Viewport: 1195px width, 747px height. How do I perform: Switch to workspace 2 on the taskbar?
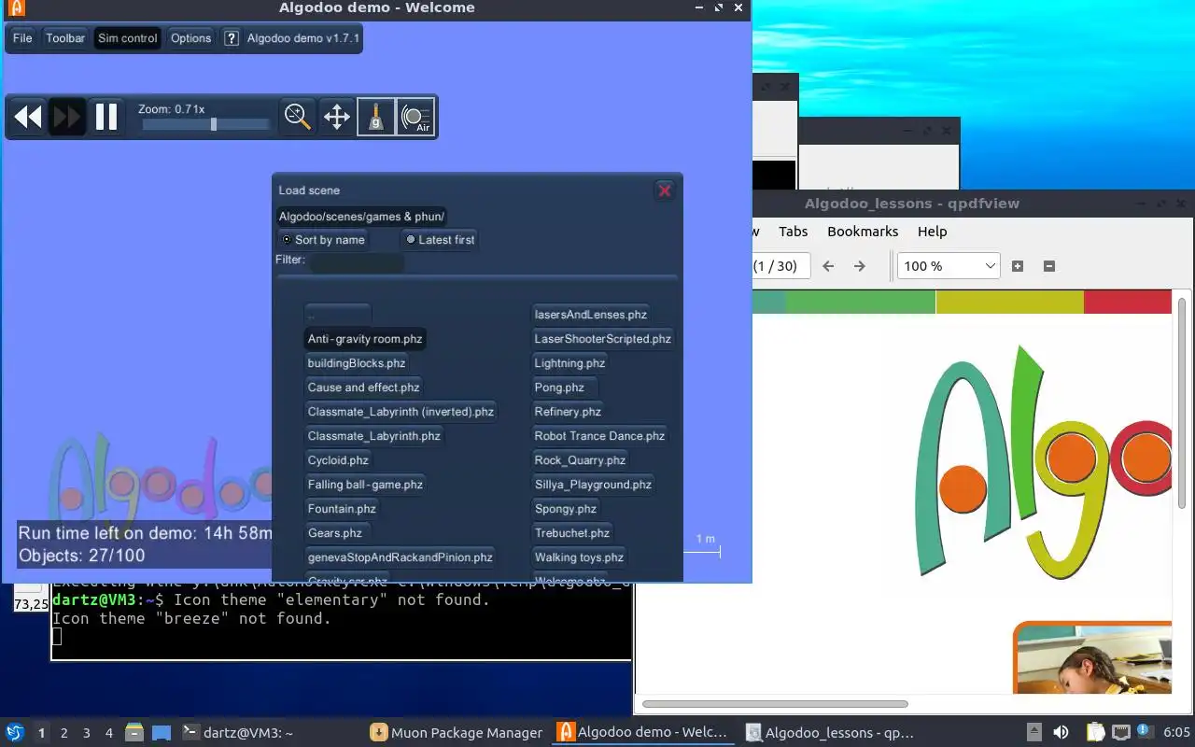64,733
